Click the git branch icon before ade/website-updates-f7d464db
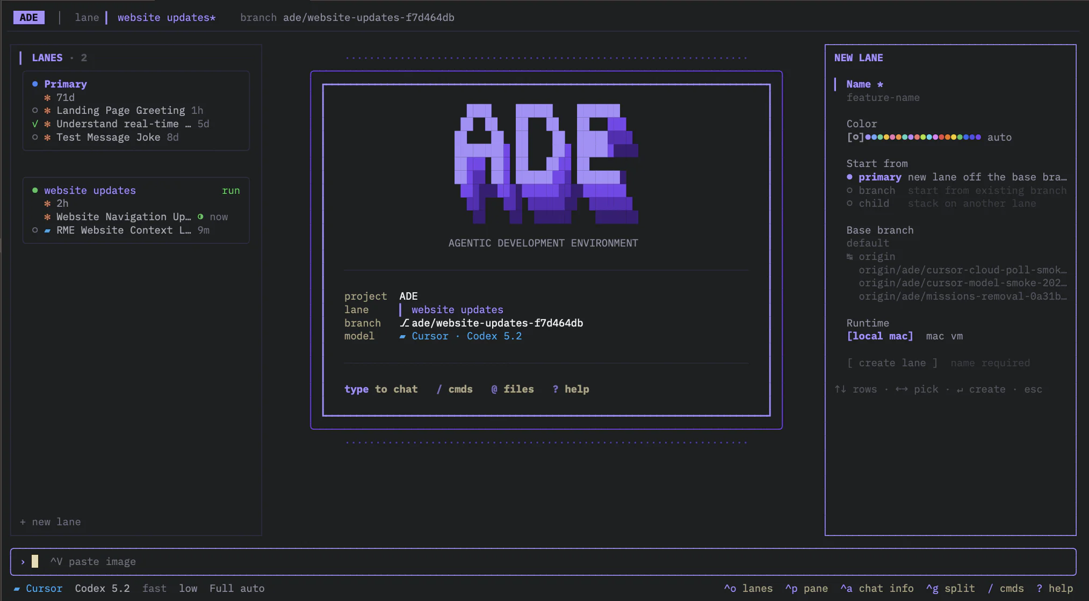Screen dimensions: 1089x601 [x=404, y=323]
